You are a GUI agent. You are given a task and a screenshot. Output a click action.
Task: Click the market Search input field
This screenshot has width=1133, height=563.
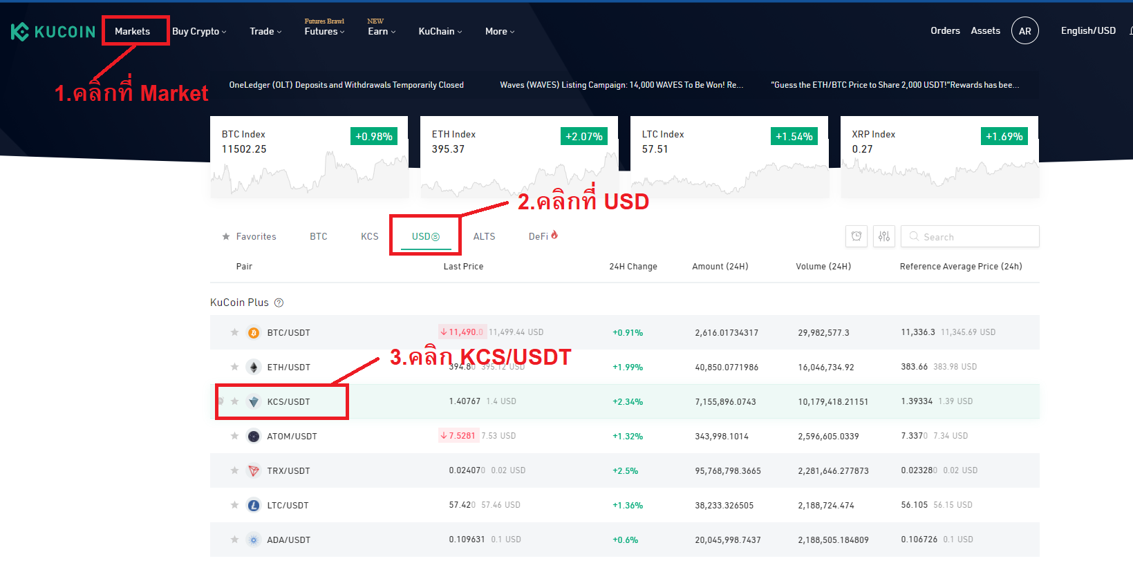971,236
